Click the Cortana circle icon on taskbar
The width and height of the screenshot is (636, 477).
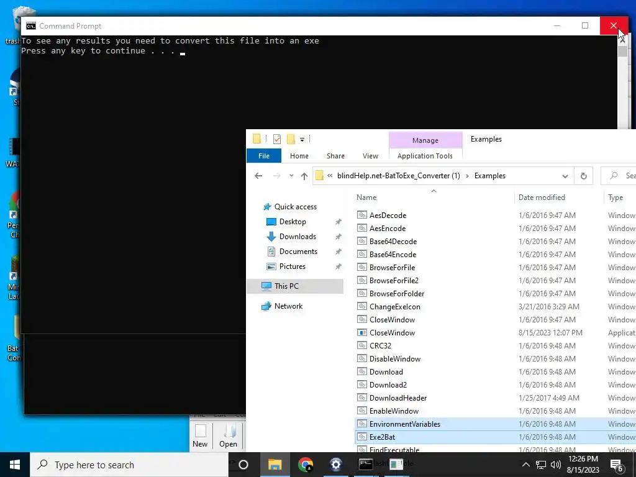click(243, 465)
